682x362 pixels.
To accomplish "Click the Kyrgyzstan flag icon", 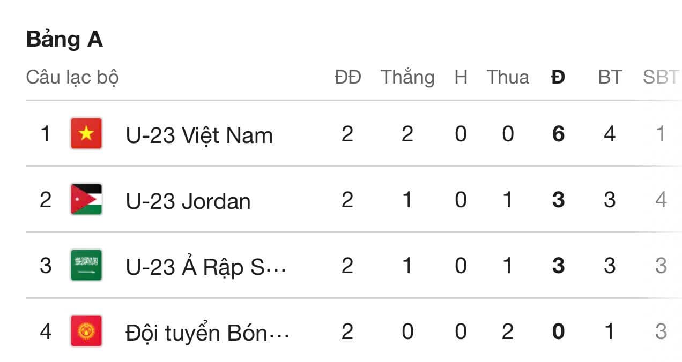I will coord(86,331).
